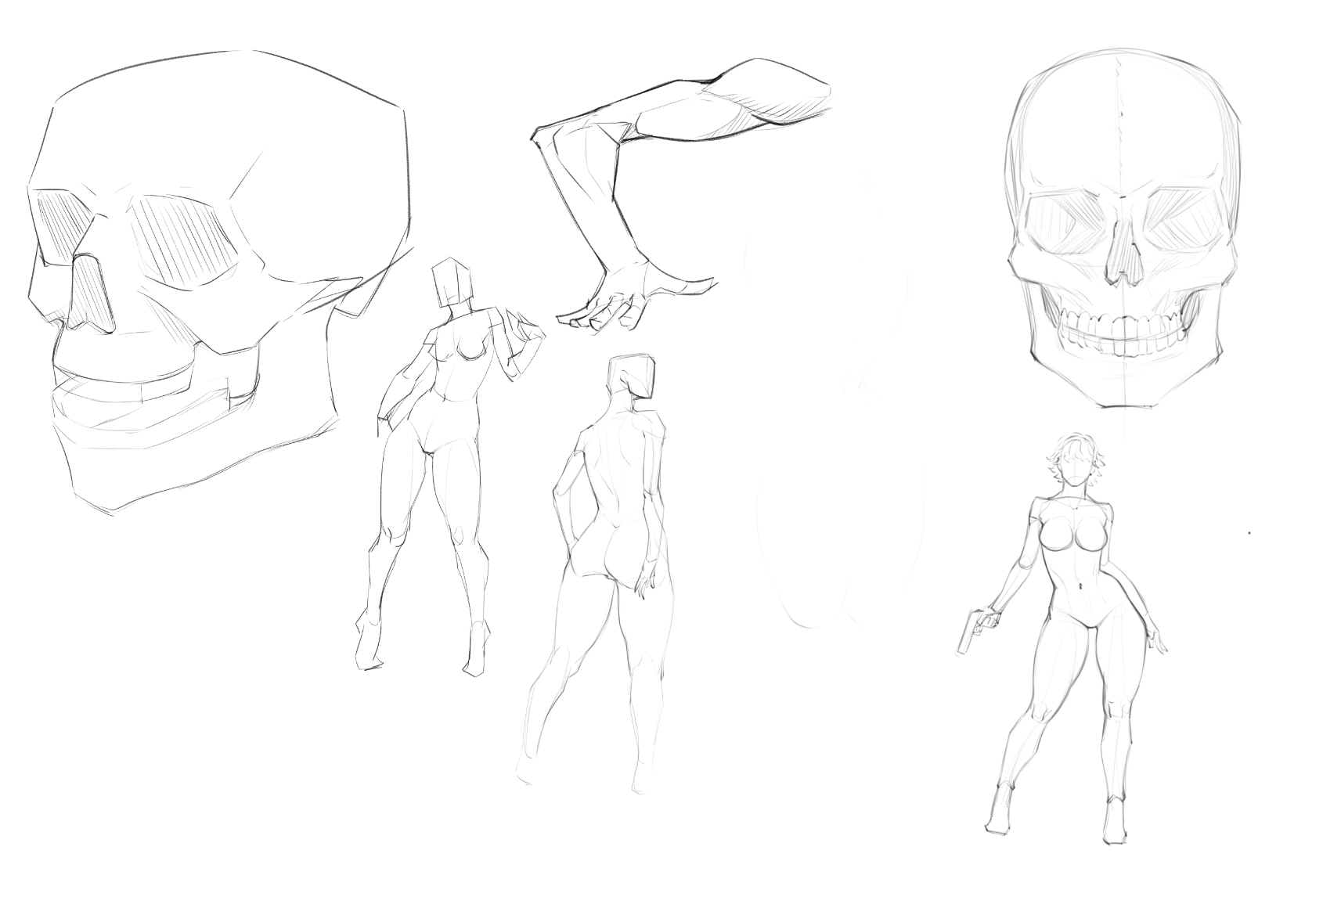This screenshot has width=1341, height=897.
Task: Click the box head of the back-view figure
Action: click(x=633, y=378)
